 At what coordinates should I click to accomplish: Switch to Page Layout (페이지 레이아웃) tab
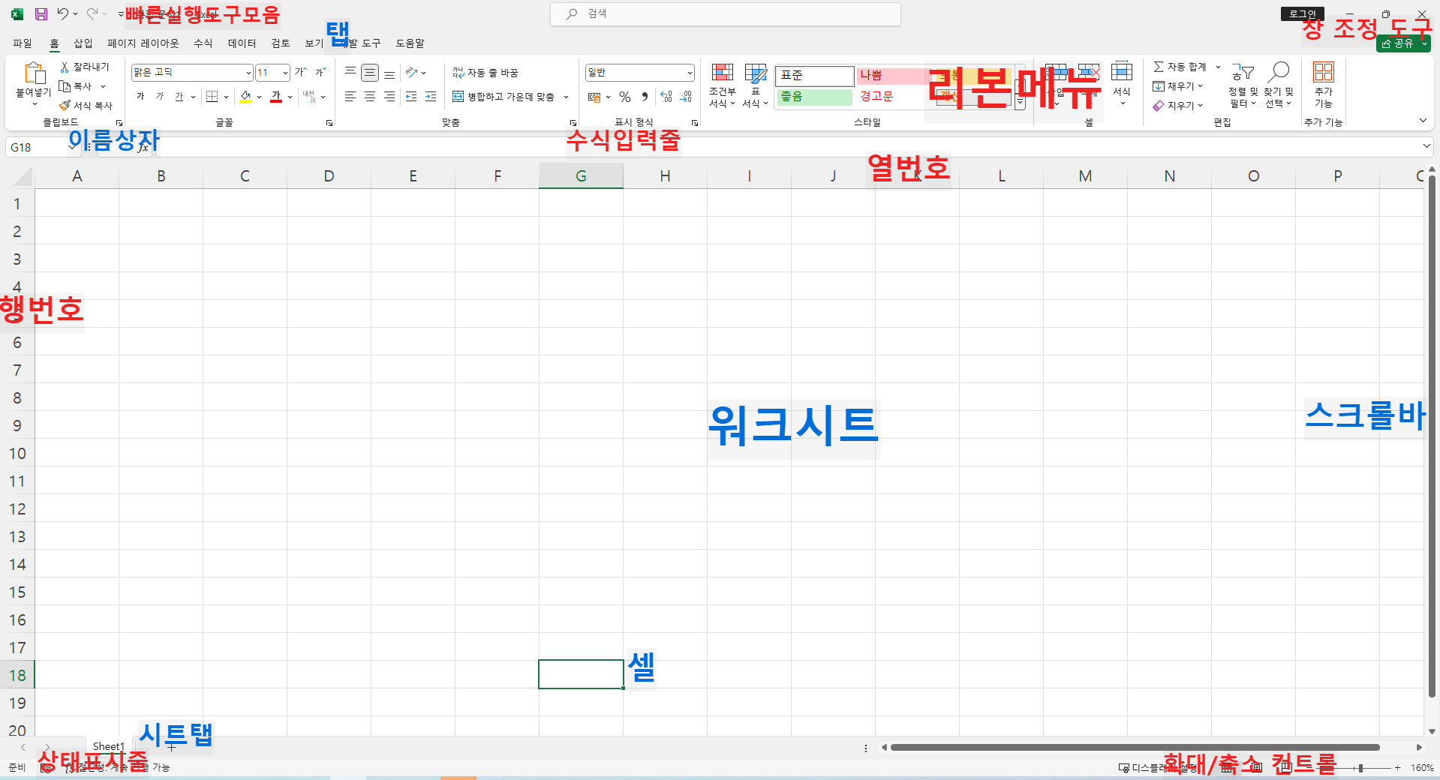(x=143, y=43)
